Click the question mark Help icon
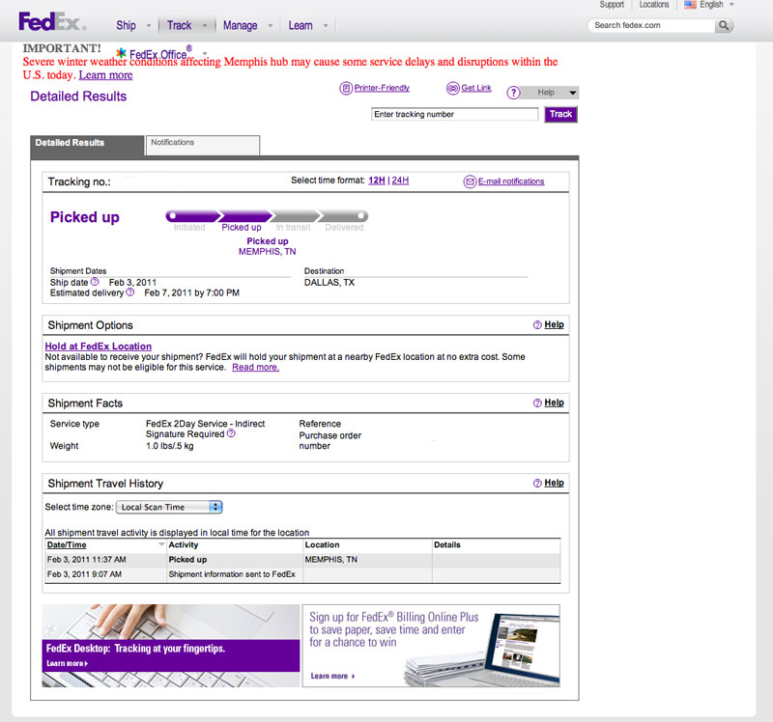The width and height of the screenshot is (773, 722). (x=513, y=93)
